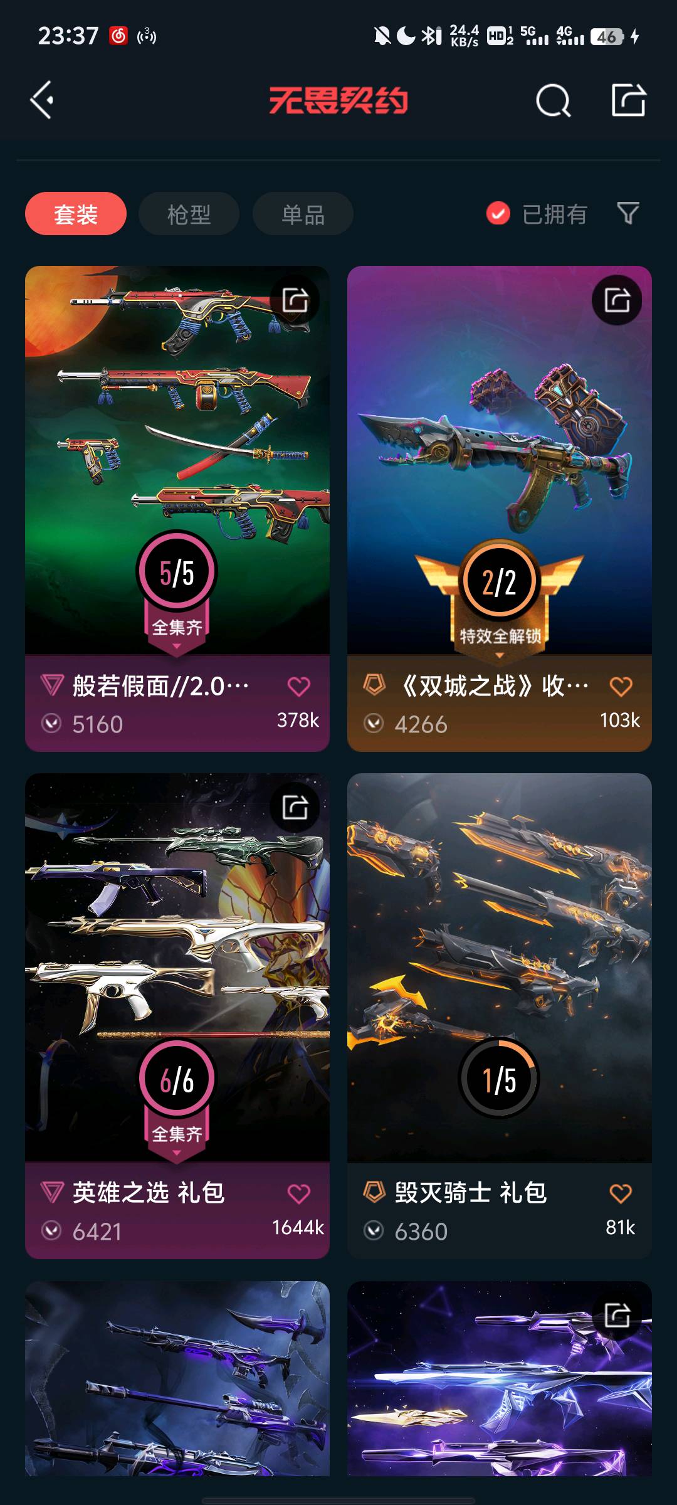Toggle the 已拥有 owned checkbox
Screen dimensions: 677x1505
click(498, 214)
